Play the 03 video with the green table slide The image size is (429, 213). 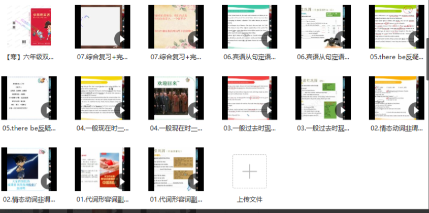point(341,110)
